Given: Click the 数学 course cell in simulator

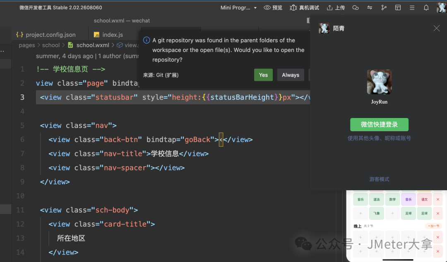Looking at the screenshot, I should (392, 199).
